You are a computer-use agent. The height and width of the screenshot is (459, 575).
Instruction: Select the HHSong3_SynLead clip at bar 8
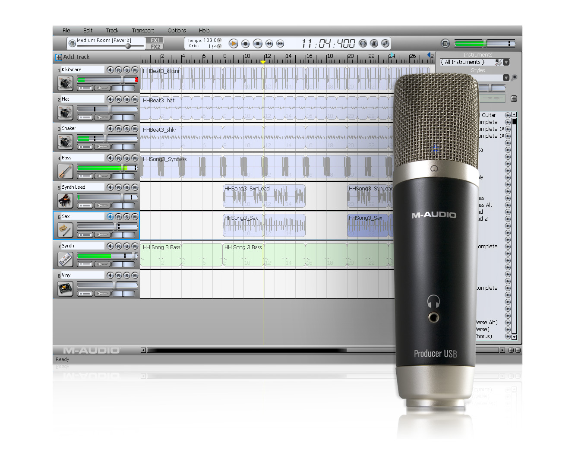pos(264,196)
